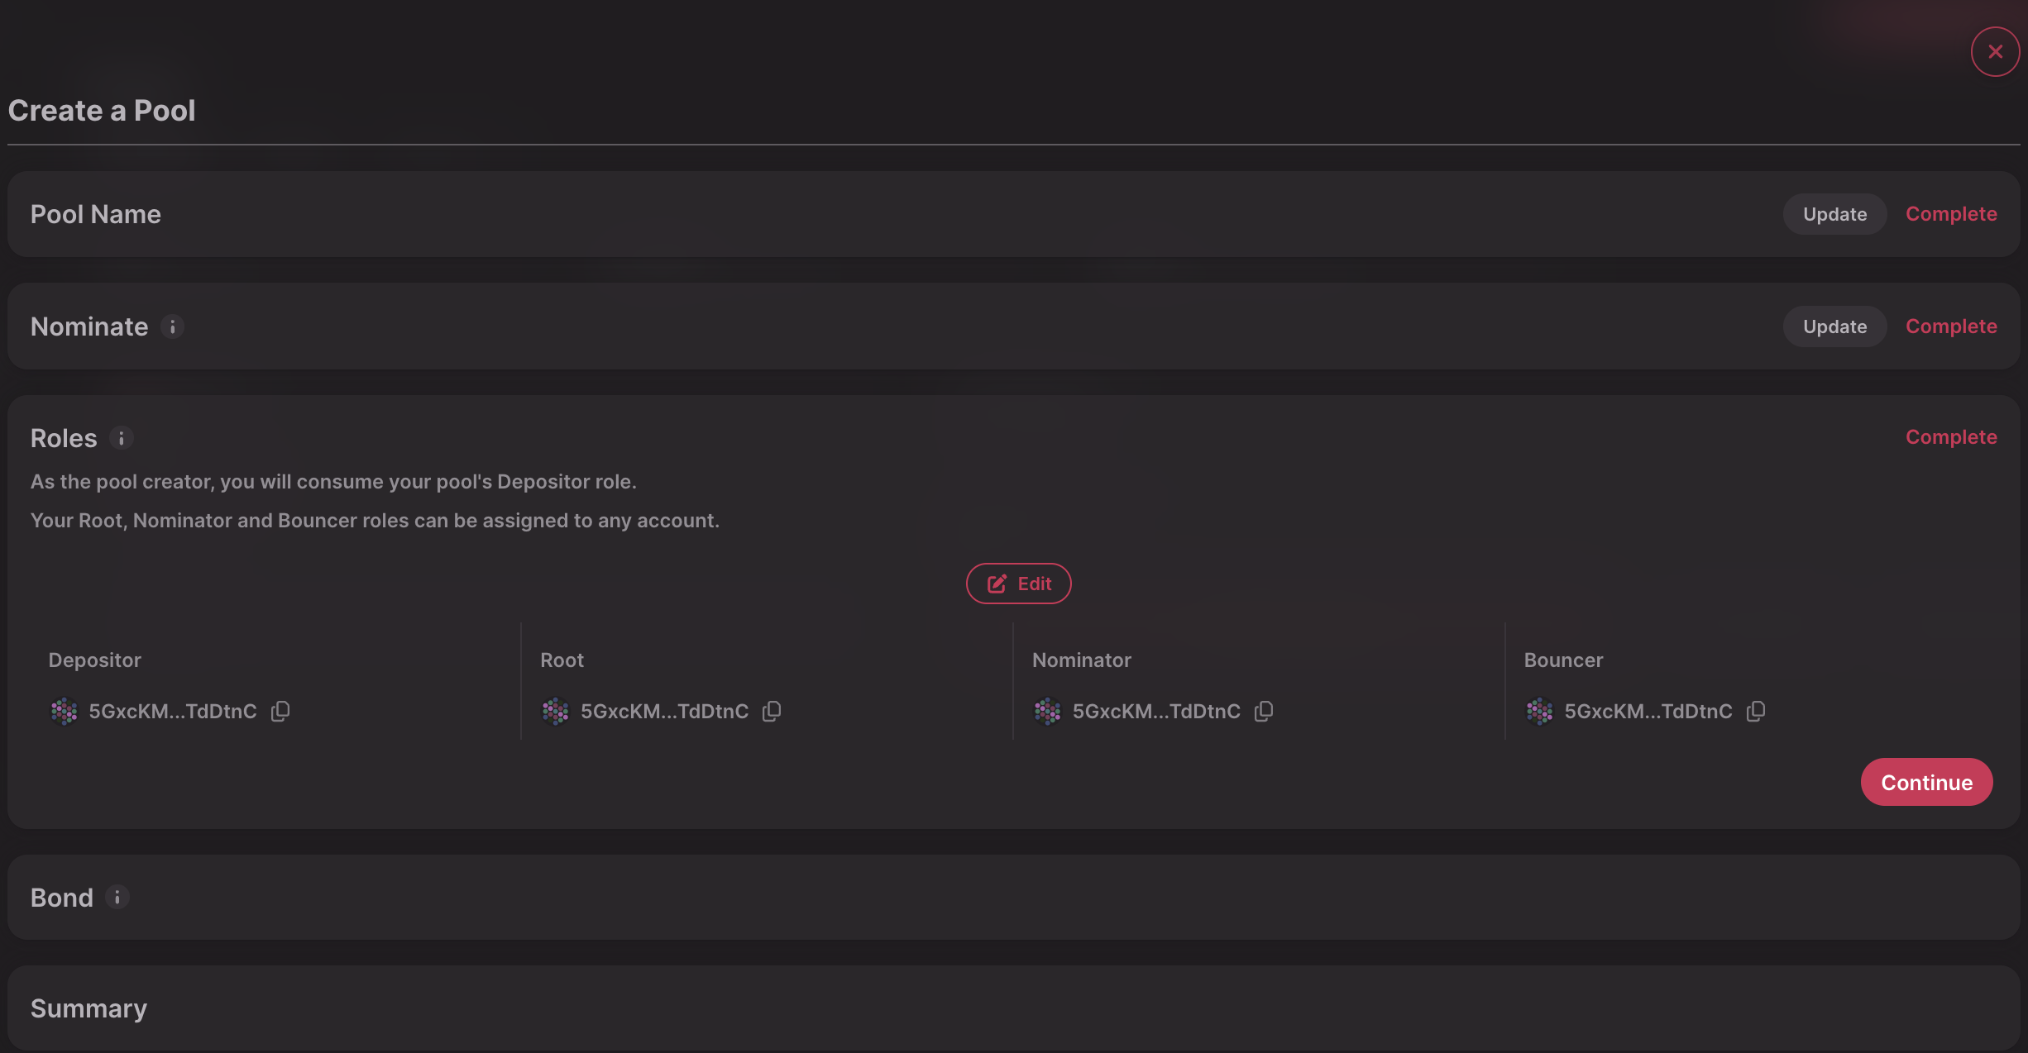This screenshot has height=1053, width=2028.
Task: Close the Create a Pool dialog
Action: 1995,51
